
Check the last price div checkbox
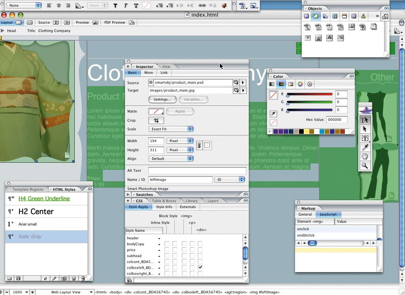[200, 250]
